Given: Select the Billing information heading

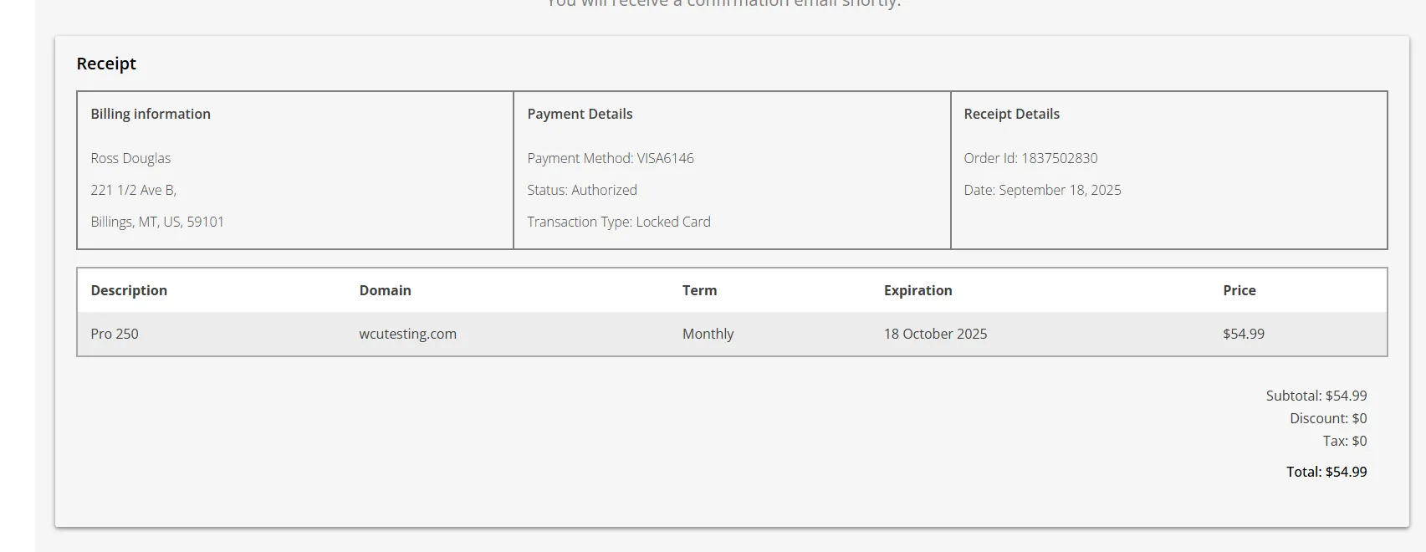Looking at the screenshot, I should tap(151, 114).
